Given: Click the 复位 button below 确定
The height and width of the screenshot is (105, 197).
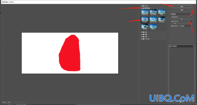Looking at the screenshot, I should pos(182,10).
